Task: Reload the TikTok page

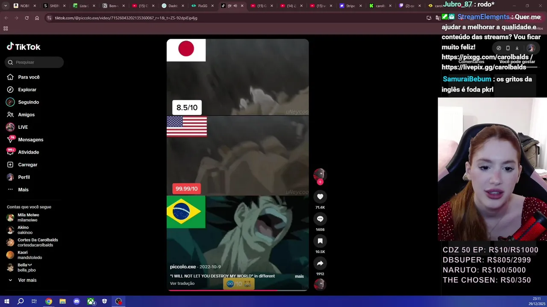Action: [x=26, y=18]
